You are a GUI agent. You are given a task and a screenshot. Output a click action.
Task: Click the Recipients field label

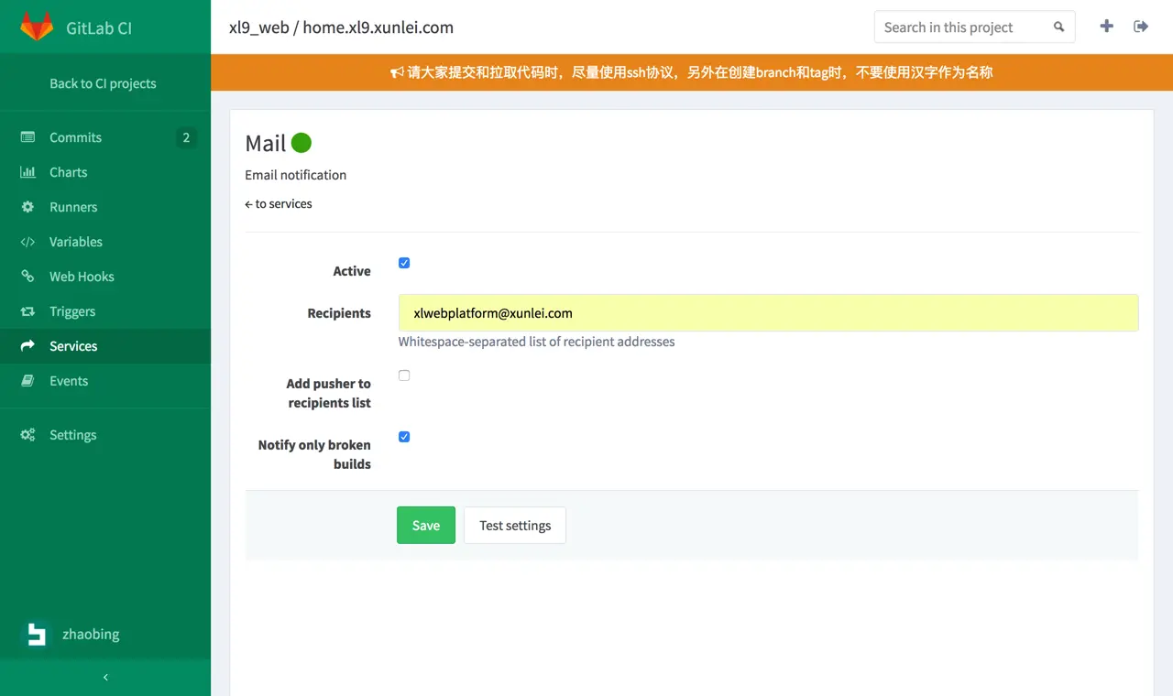[x=339, y=312]
